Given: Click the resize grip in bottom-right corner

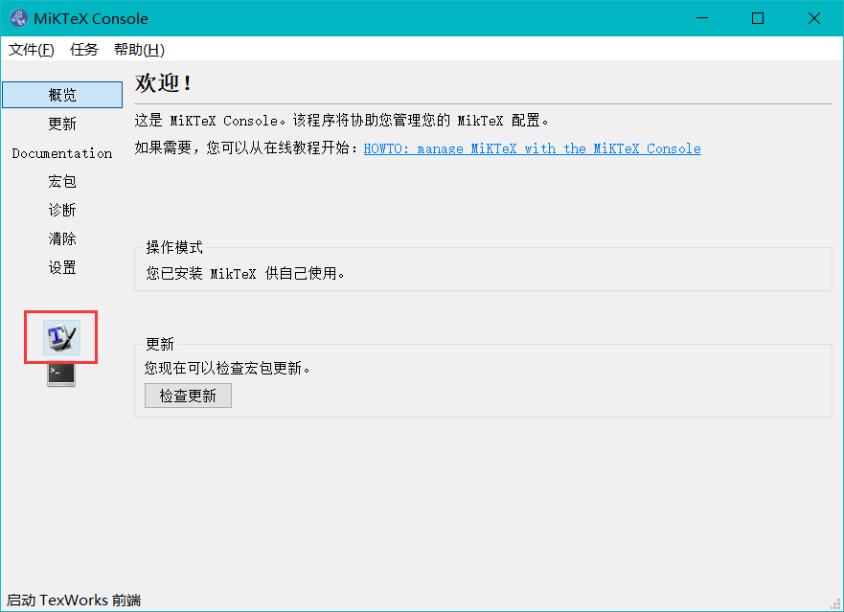Looking at the screenshot, I should [835, 603].
